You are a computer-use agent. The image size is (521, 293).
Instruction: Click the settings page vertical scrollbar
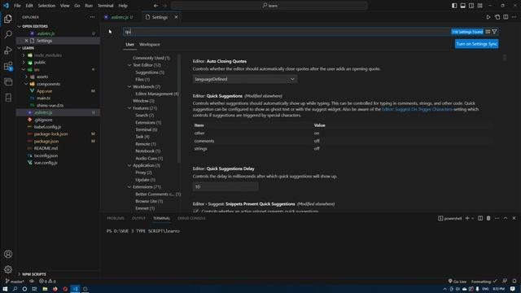point(505,58)
